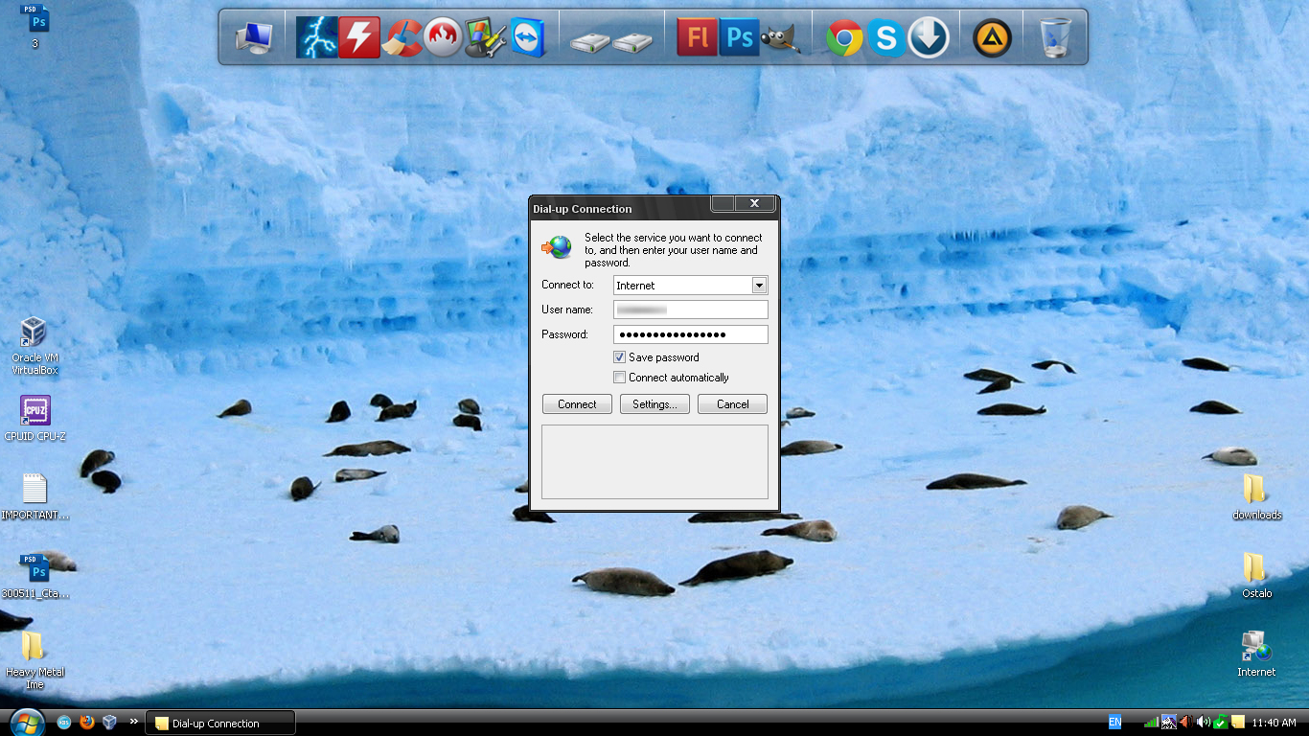Expand the Connect to dropdown
Viewport: 1309px width, 736px height.
tap(759, 286)
